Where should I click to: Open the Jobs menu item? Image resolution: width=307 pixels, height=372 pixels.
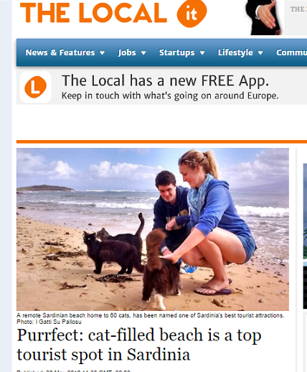pyautogui.click(x=127, y=52)
